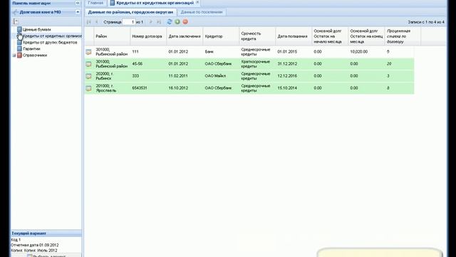This screenshot has height=257, width=456.
Task: Close the Кредиты от кредитных организаций tab
Action: (197, 2)
